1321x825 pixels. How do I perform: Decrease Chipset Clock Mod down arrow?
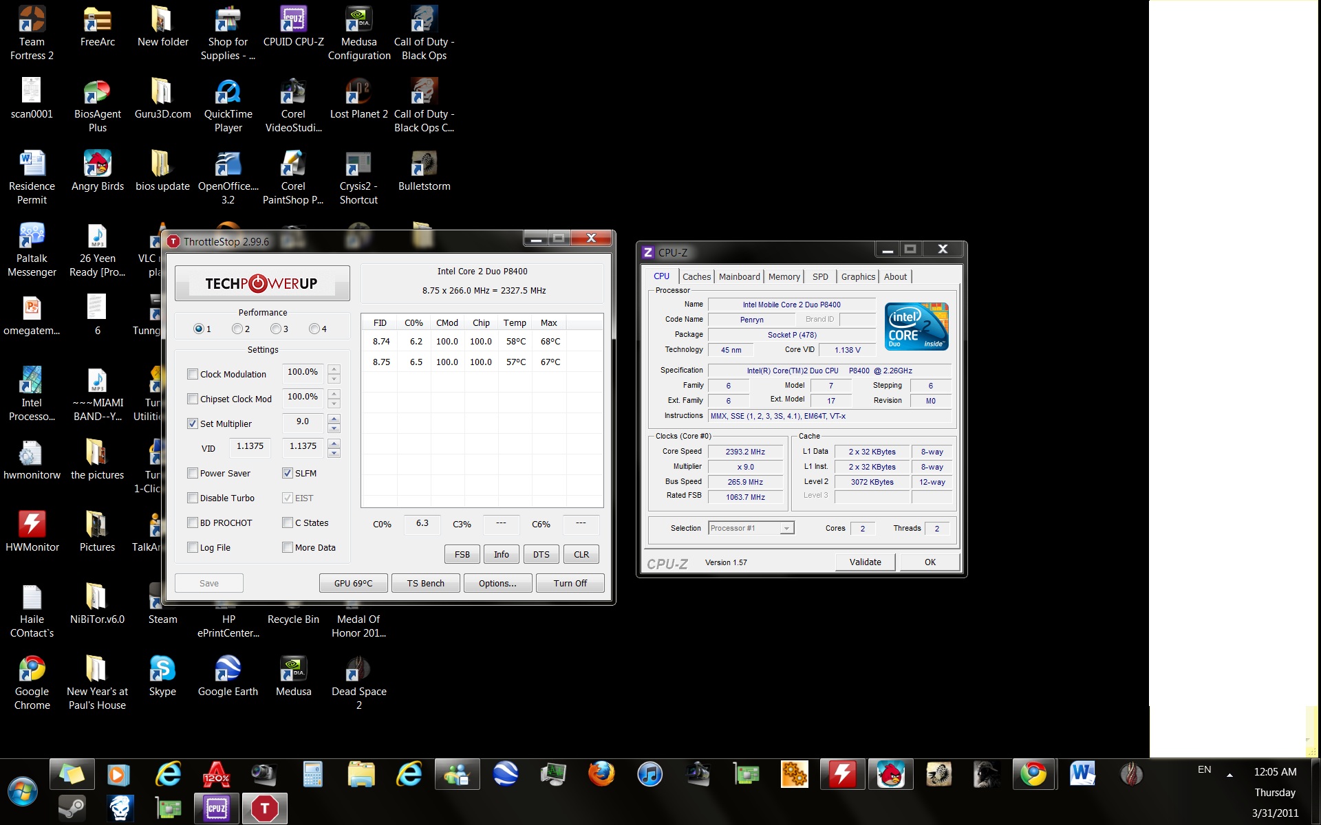point(334,404)
